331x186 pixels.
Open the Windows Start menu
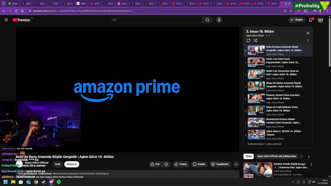(x=6, y=182)
